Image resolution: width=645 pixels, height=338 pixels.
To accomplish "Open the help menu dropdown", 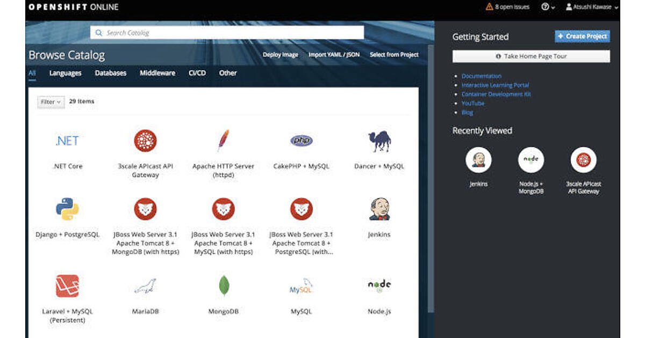I will [548, 7].
